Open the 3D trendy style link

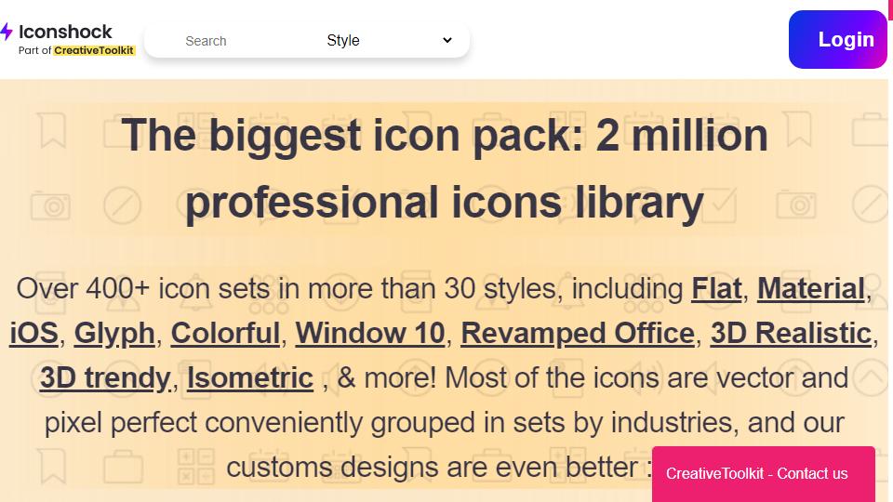tap(105, 378)
